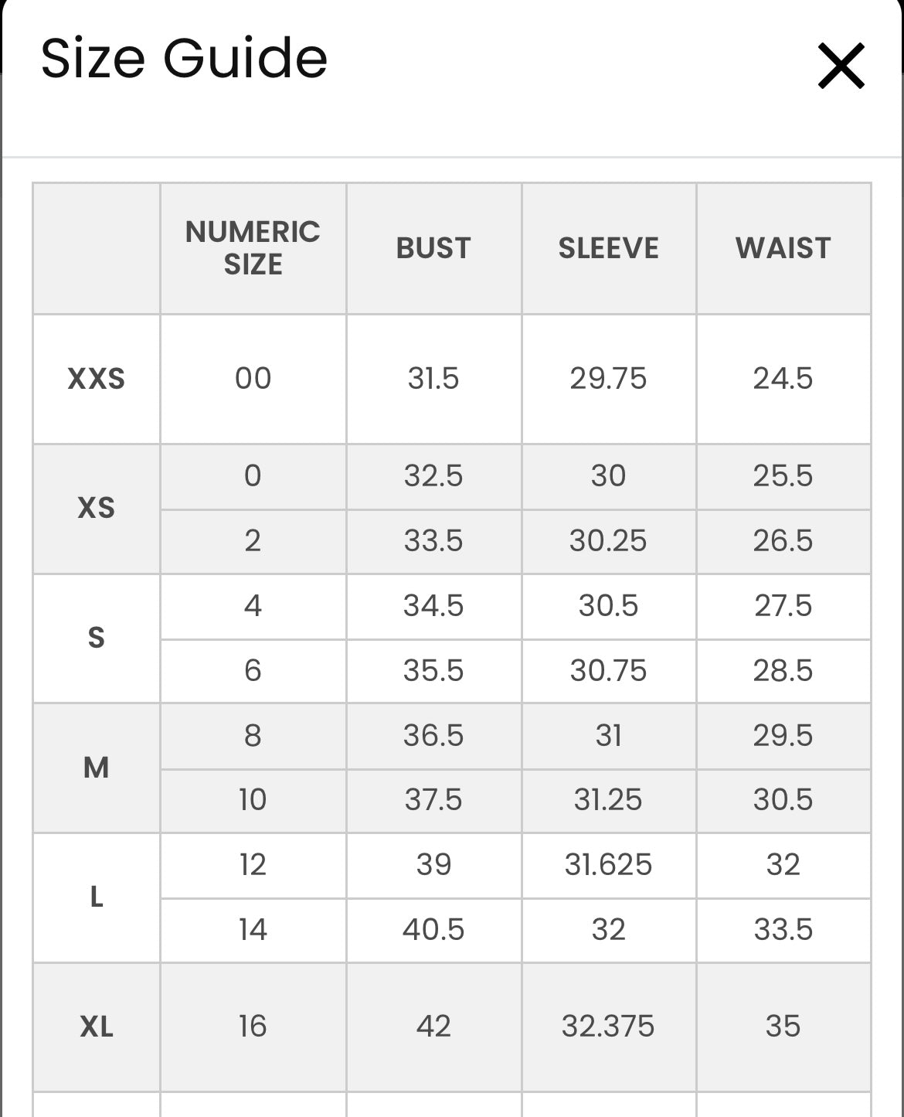Close the Size Guide dialog
The image size is (904, 1117).
[x=841, y=66]
